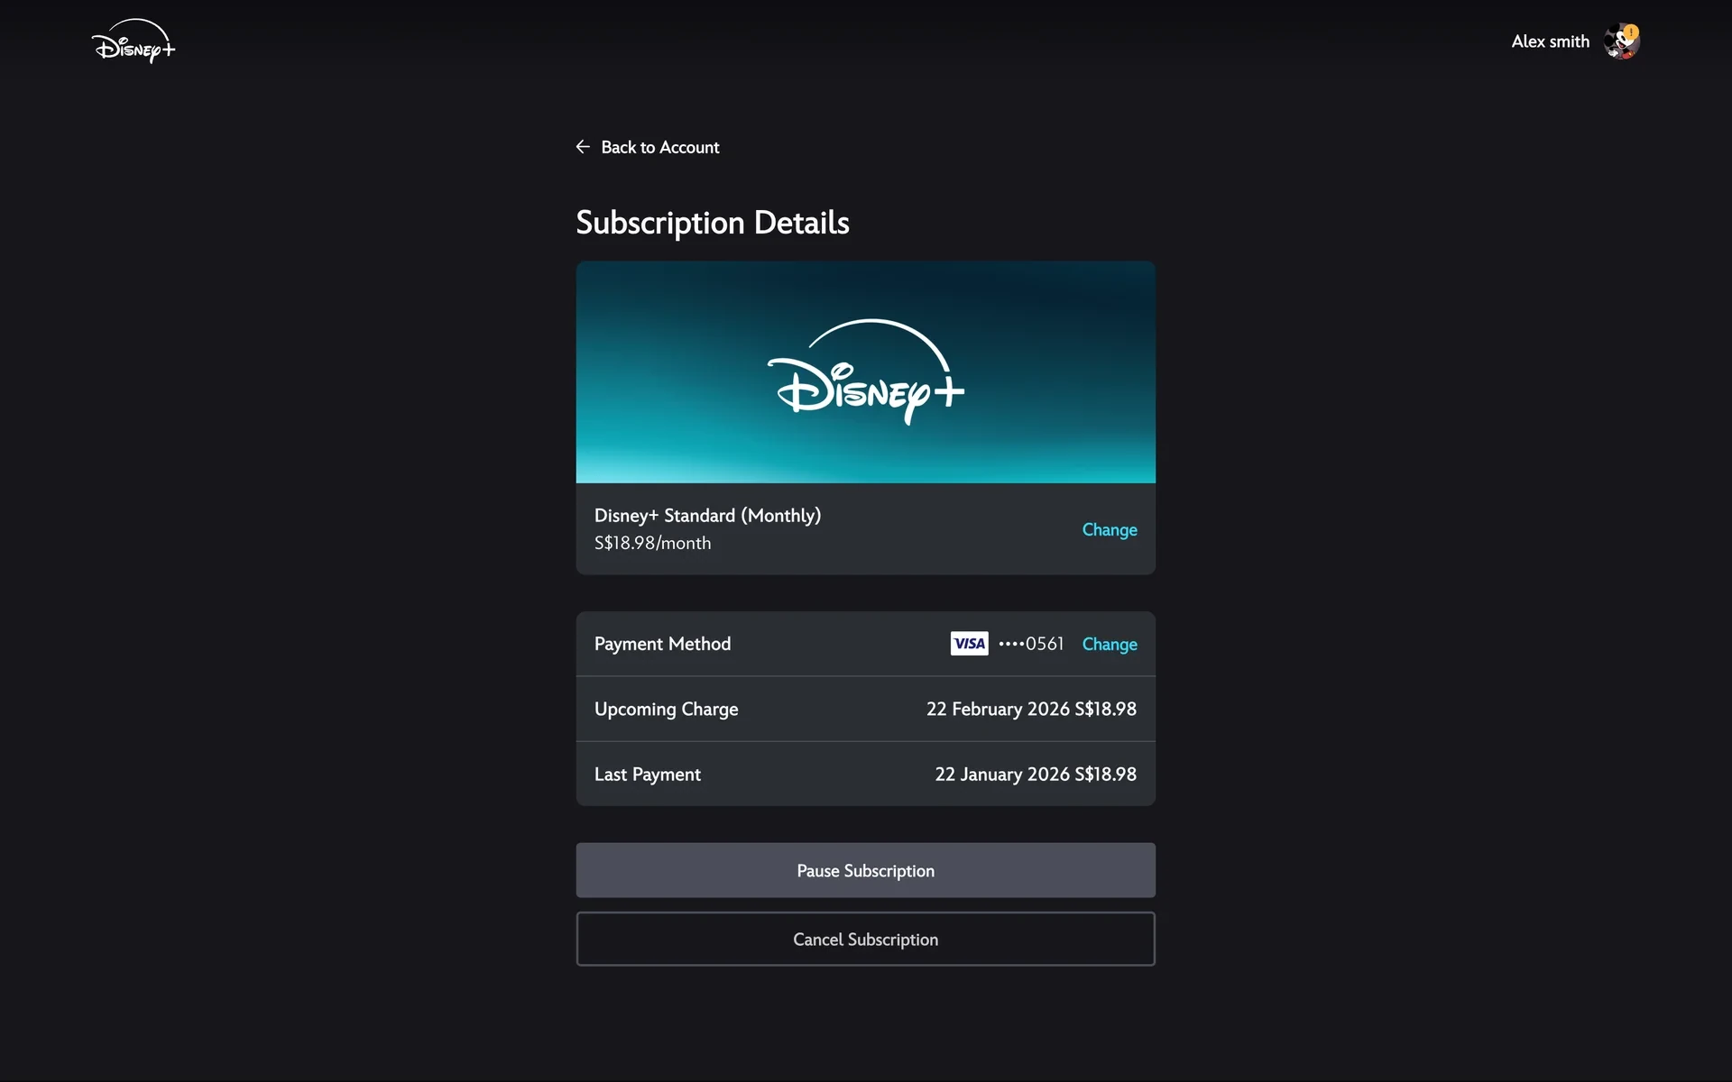Click the Disney+ banner image
This screenshot has height=1082, width=1732.
tap(865, 372)
